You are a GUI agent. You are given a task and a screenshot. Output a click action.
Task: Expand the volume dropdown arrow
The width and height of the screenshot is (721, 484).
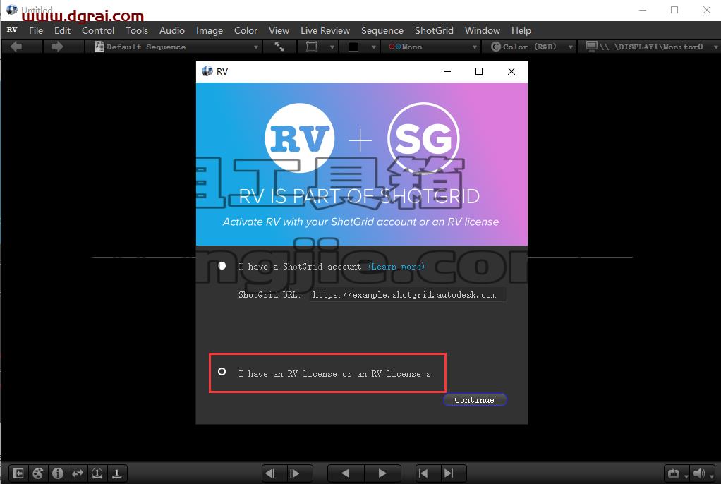[711, 476]
